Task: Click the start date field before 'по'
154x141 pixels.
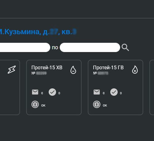Action: [25, 47]
